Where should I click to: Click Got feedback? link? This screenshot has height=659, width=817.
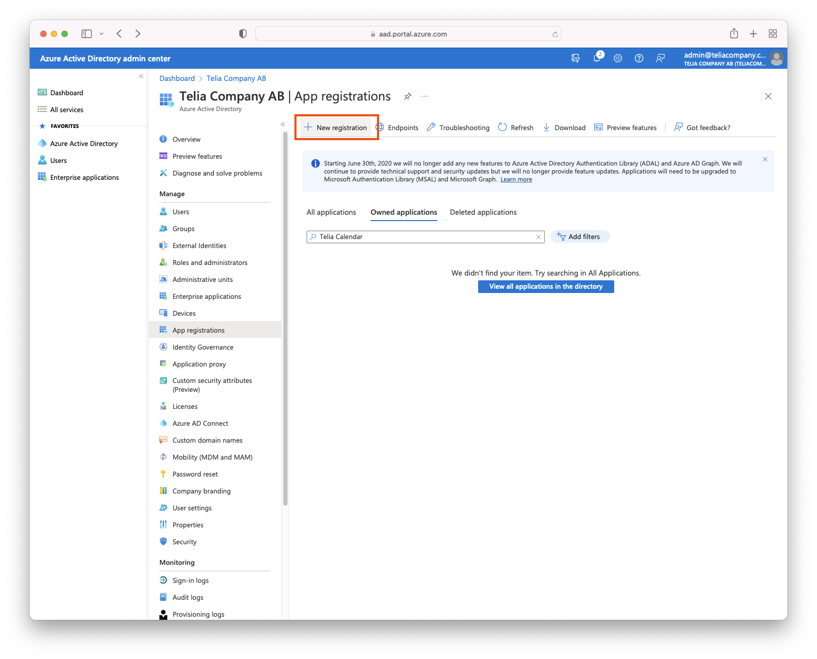pos(702,127)
